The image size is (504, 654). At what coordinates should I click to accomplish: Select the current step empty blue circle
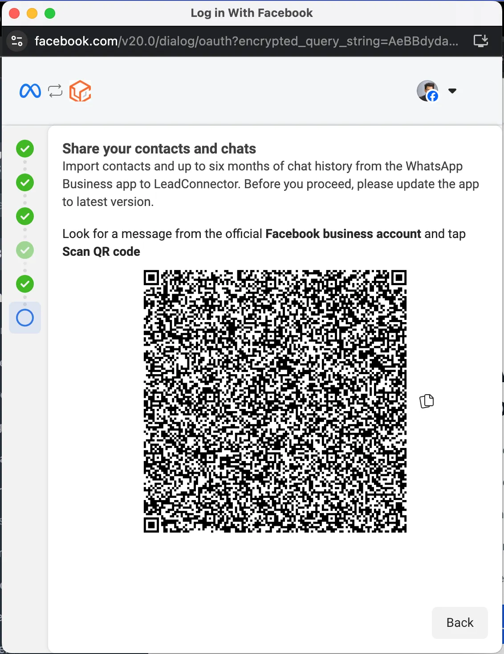[x=25, y=318]
